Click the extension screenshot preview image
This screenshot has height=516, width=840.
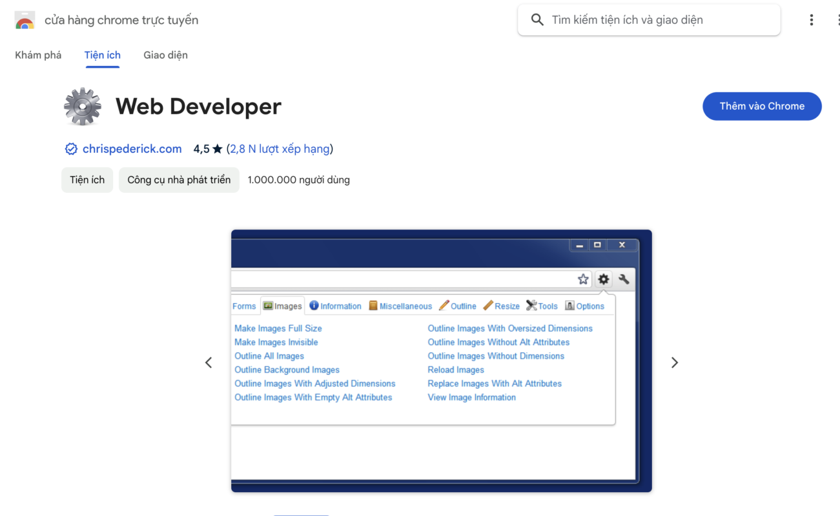(x=442, y=361)
